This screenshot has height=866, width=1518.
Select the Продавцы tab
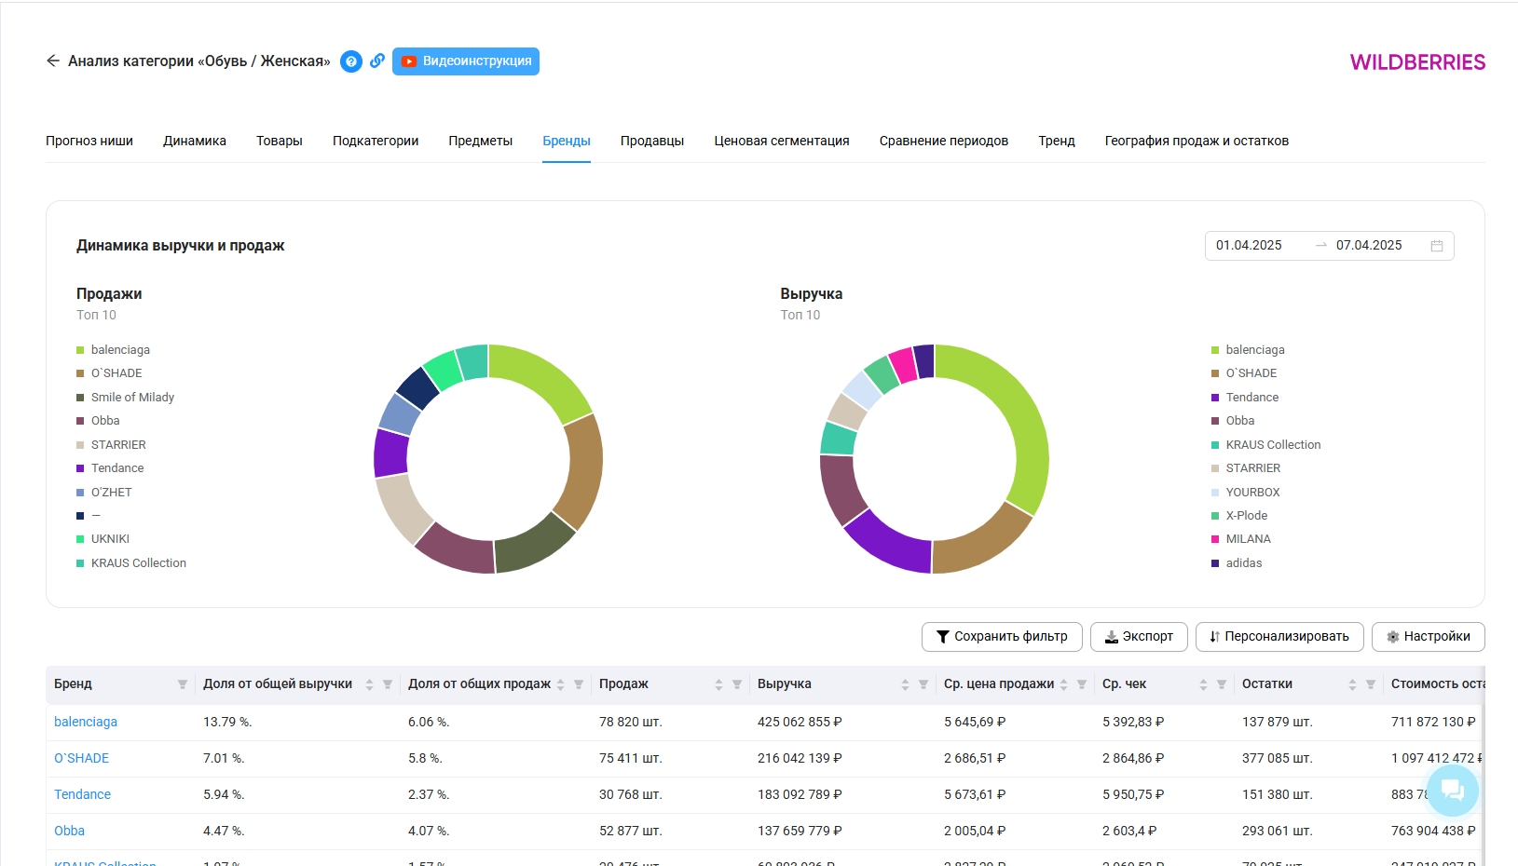tap(652, 141)
